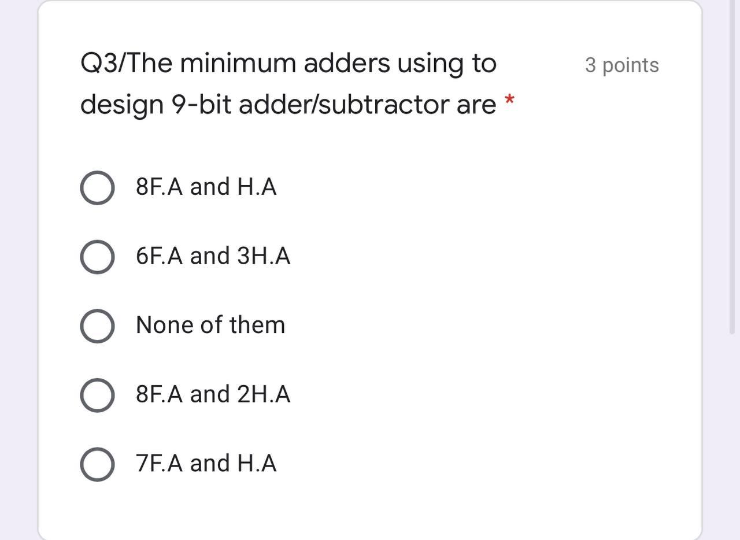Click the '6F.A and 3H.A' option label

[212, 256]
